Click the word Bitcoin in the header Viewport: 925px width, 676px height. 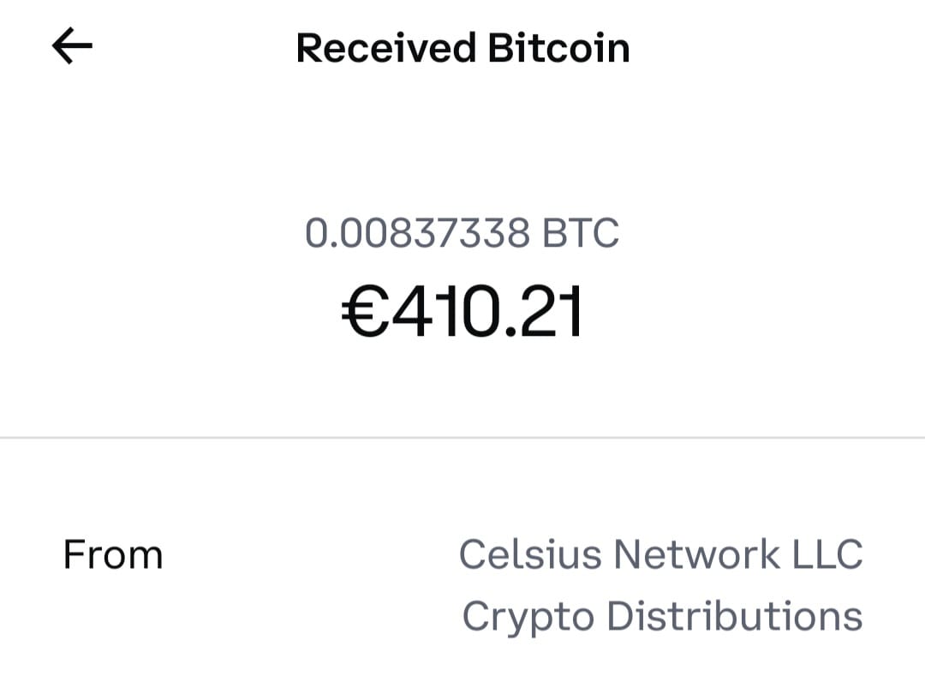[558, 48]
